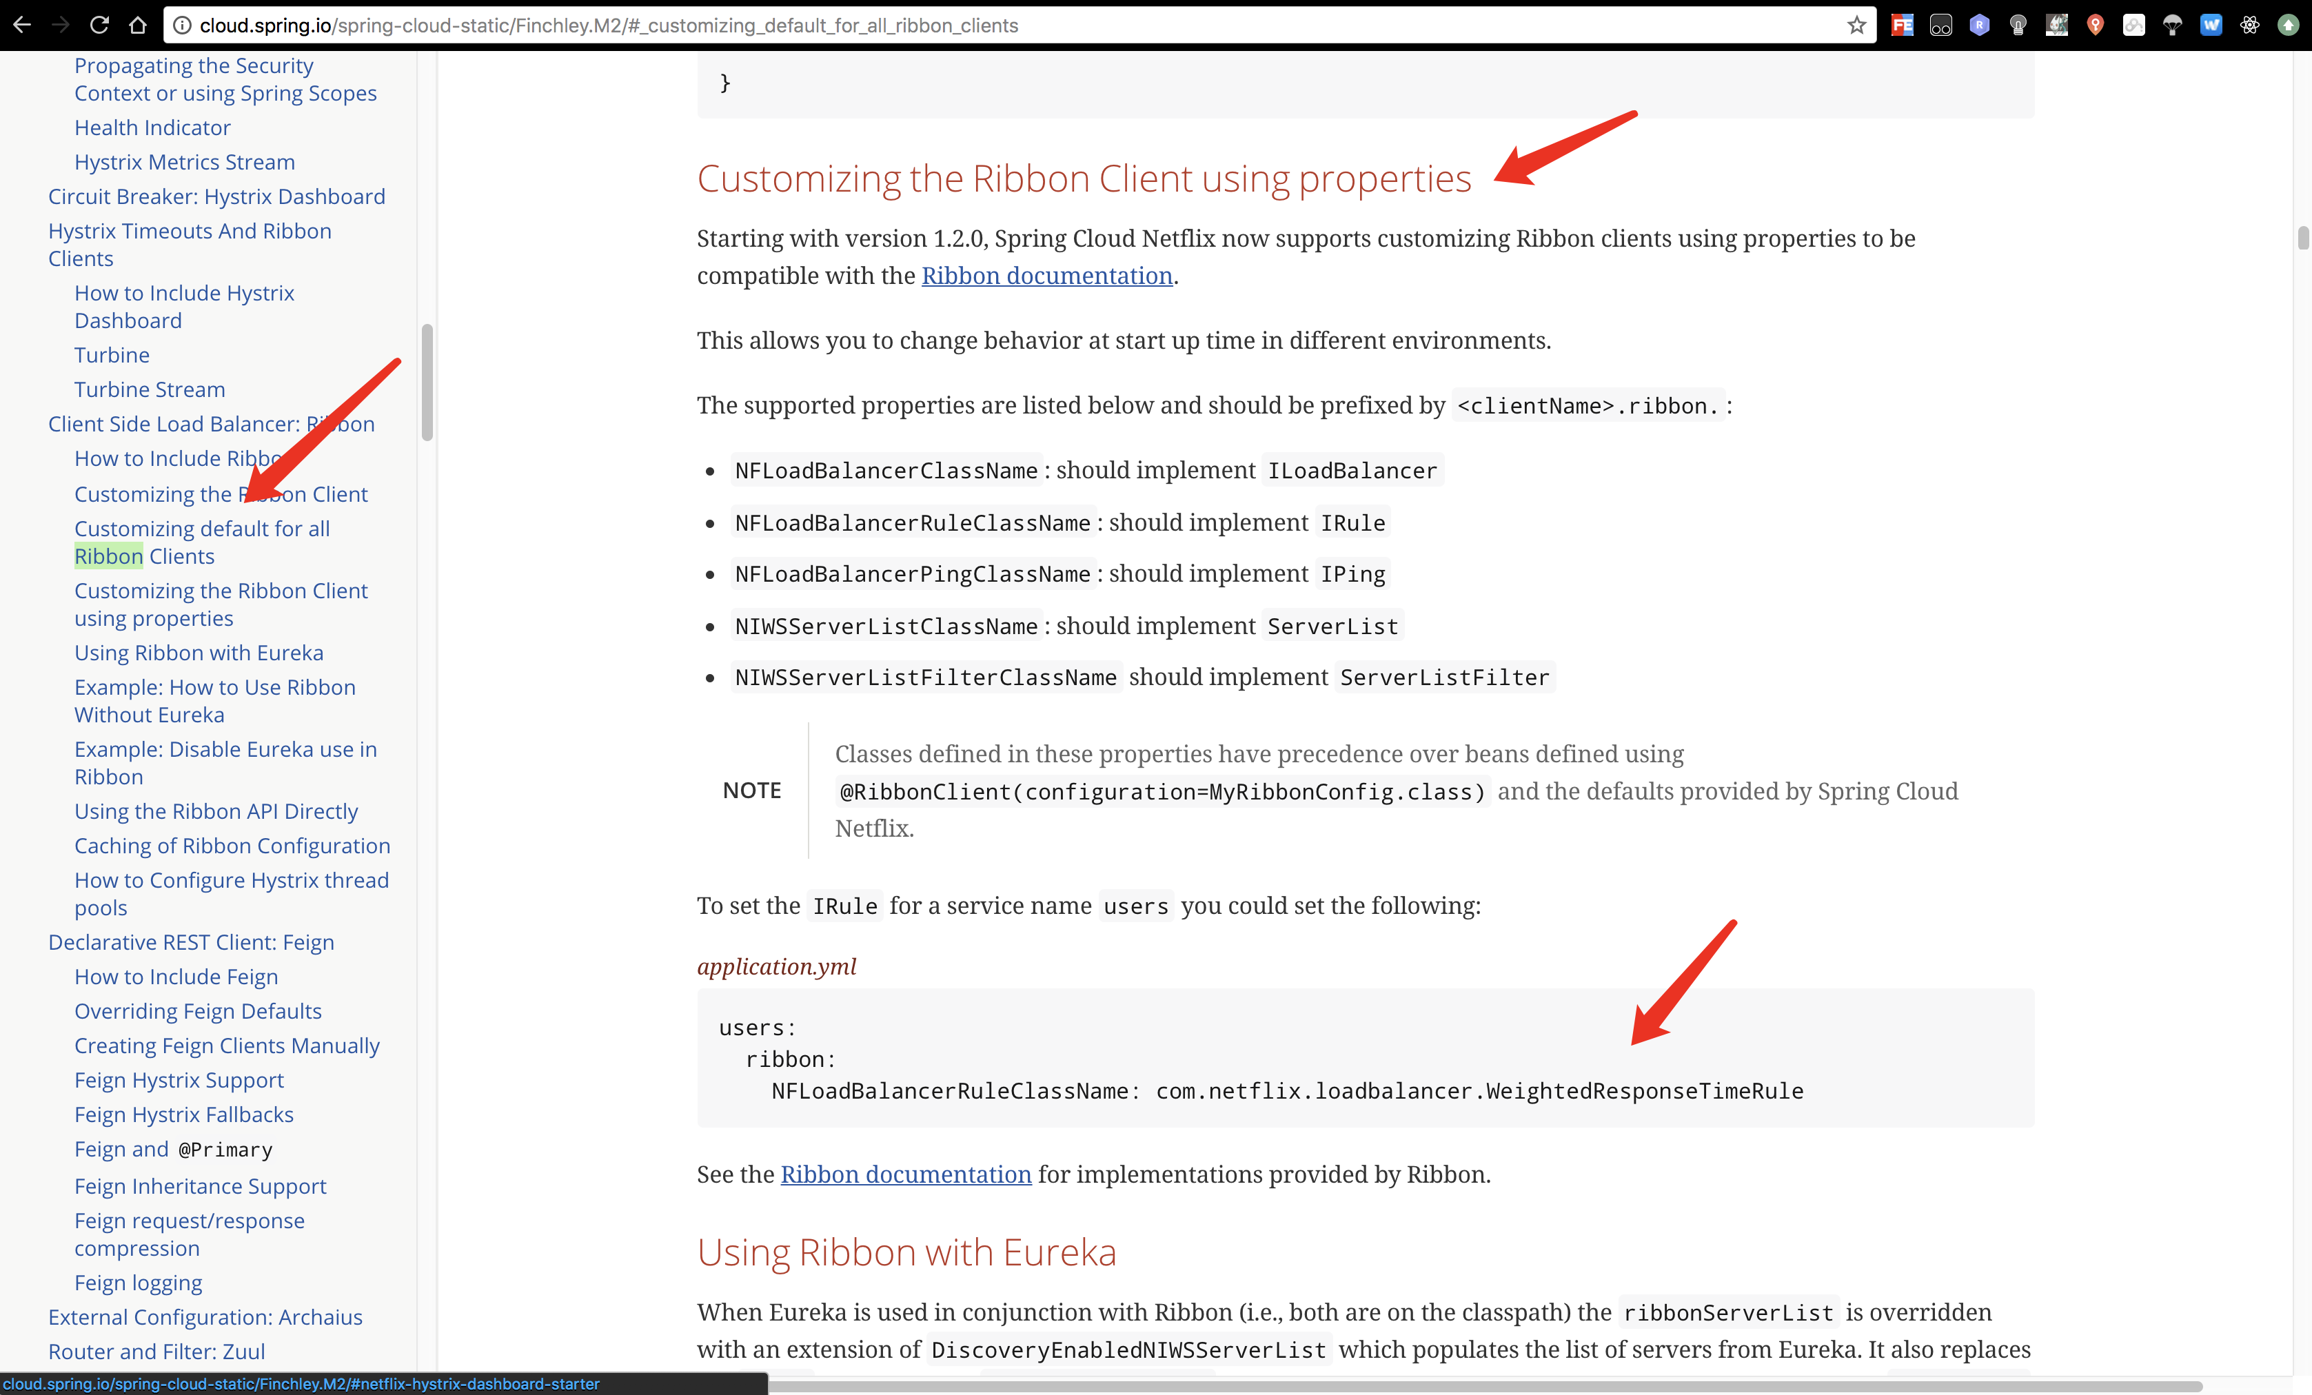Click the lightbulb extension icon
This screenshot has width=2312, height=1395.
(2018, 26)
